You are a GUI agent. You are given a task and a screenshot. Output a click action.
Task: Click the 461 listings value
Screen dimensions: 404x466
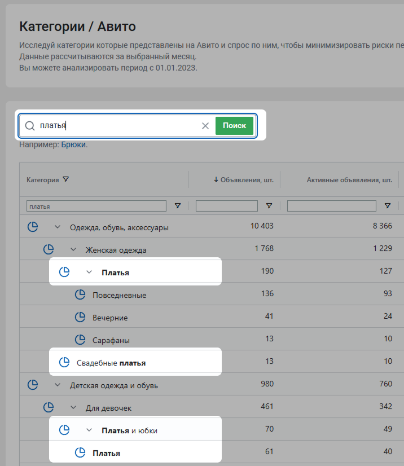[x=267, y=407]
